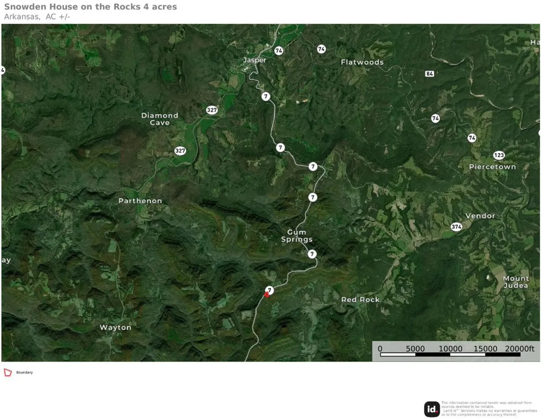Image resolution: width=542 pixels, height=419 pixels.
Task: Click the Route 84 highway shield
Action: [x=429, y=74]
